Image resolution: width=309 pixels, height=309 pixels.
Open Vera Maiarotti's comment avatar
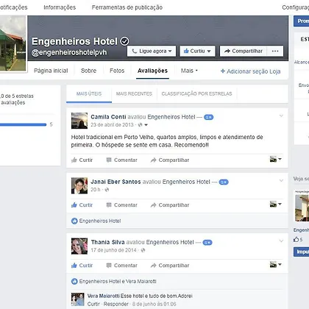coord(78,299)
